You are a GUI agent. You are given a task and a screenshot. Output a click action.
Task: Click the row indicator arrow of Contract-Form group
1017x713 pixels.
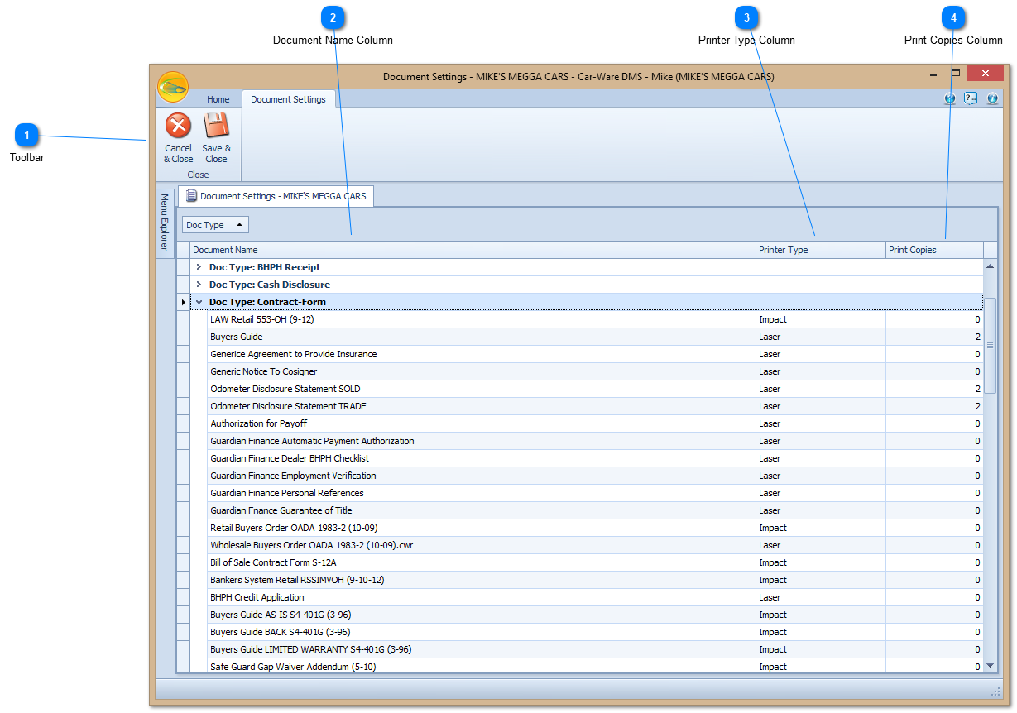click(x=183, y=302)
